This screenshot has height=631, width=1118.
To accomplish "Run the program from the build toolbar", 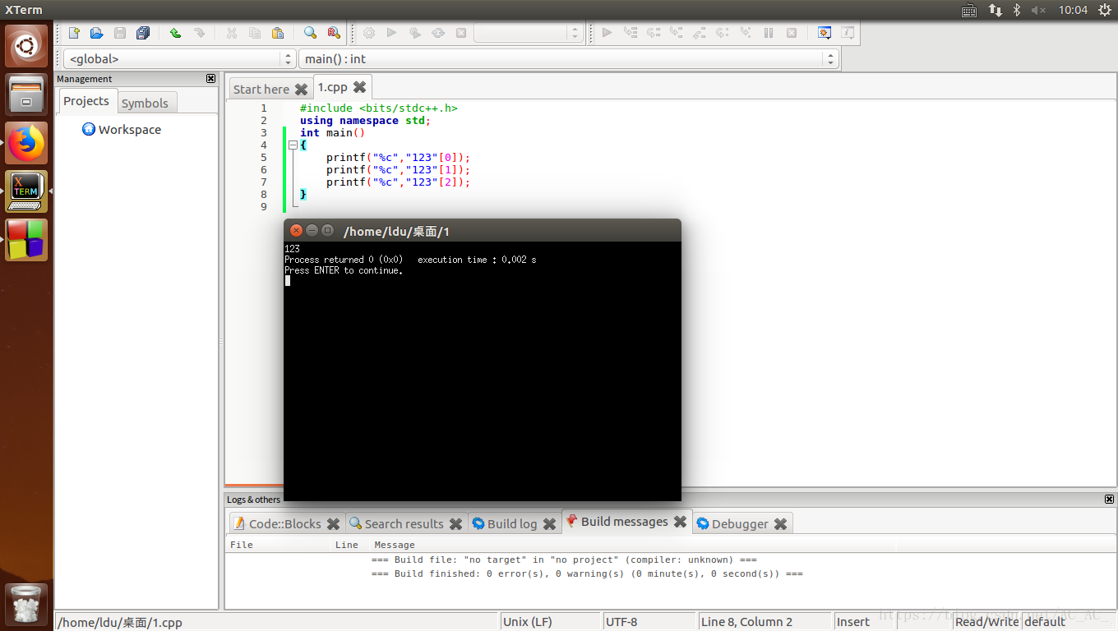I will click(x=392, y=33).
